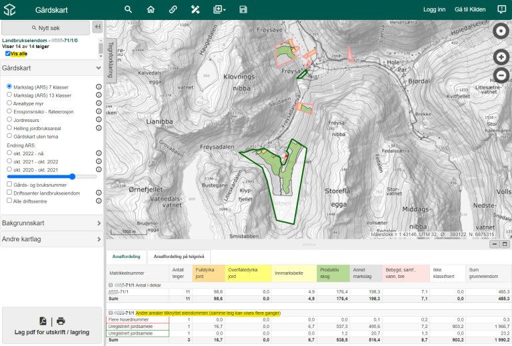Click Lag pdf for utskrift / lagring
The width and height of the screenshot is (512, 346).
51,326
